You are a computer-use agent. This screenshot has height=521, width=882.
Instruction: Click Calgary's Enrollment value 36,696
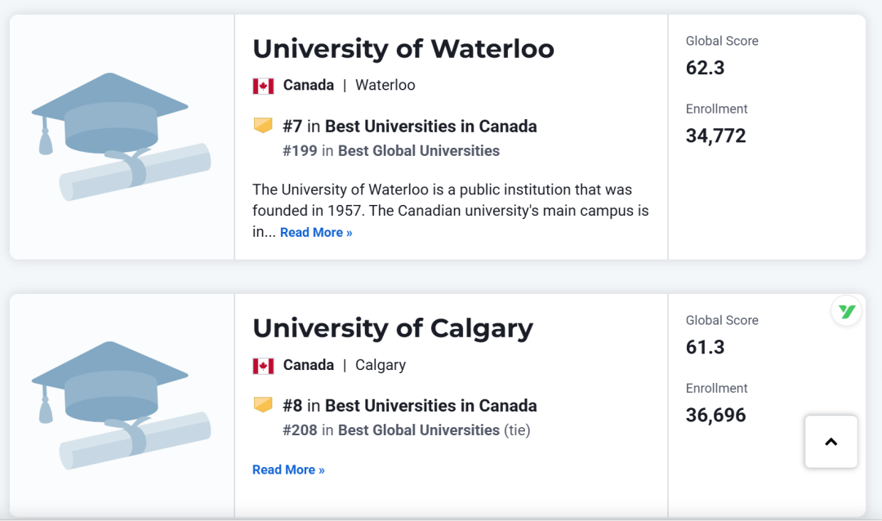[715, 415]
